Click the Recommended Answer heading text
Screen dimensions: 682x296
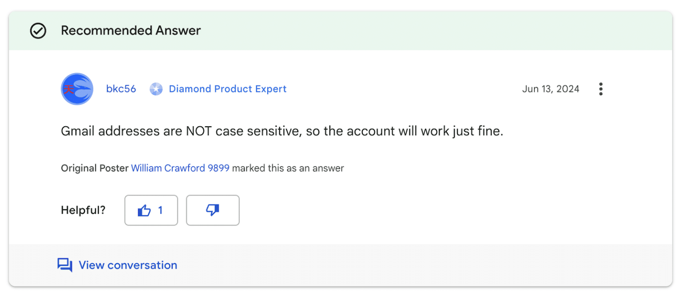[131, 31]
